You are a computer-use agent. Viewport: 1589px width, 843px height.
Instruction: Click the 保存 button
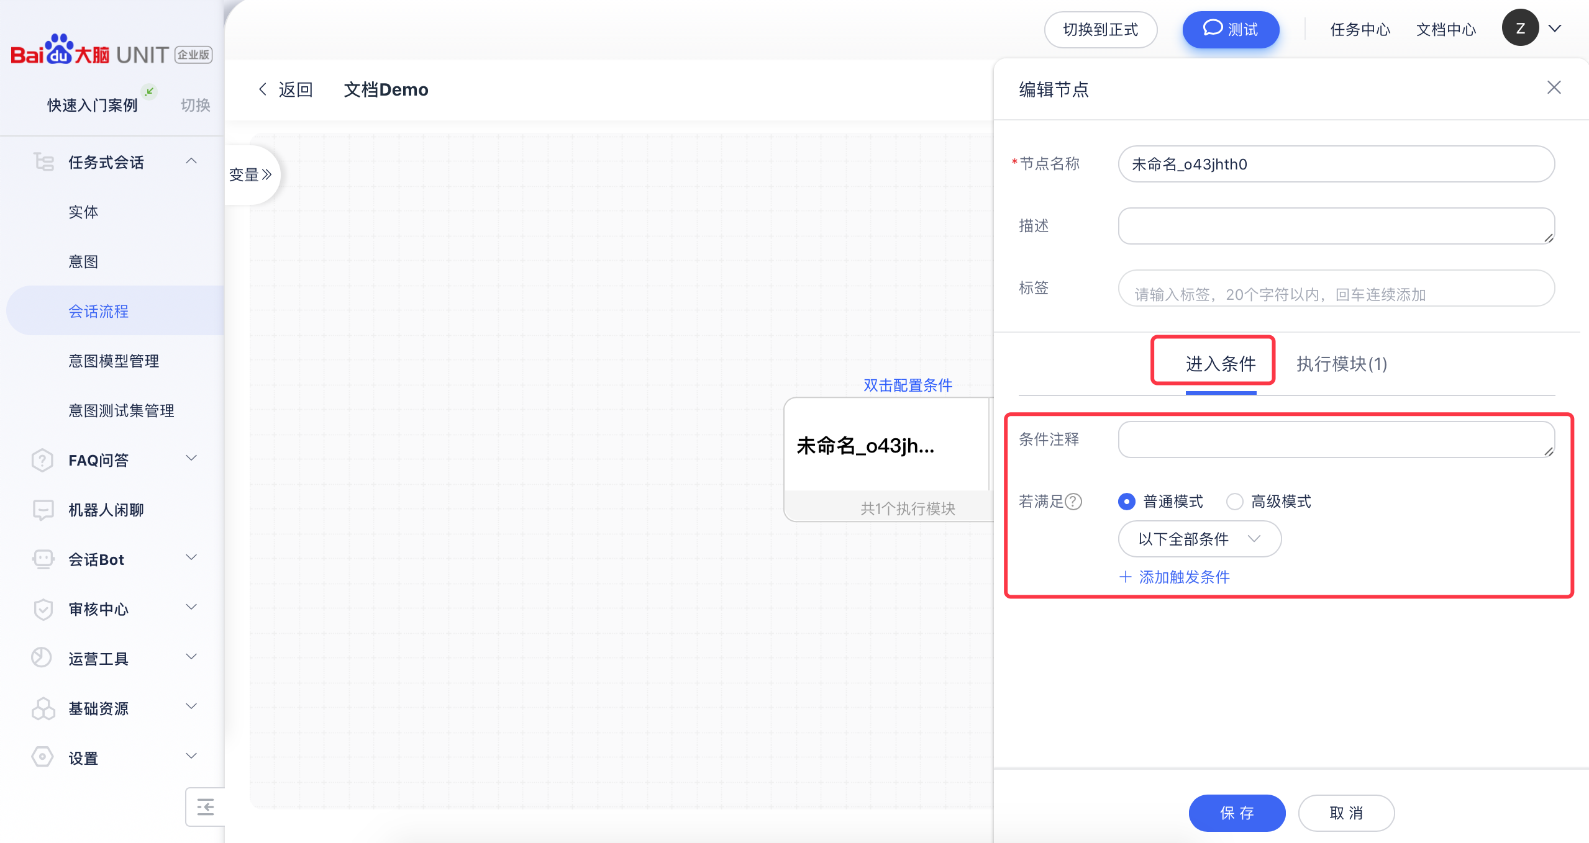pyautogui.click(x=1236, y=813)
